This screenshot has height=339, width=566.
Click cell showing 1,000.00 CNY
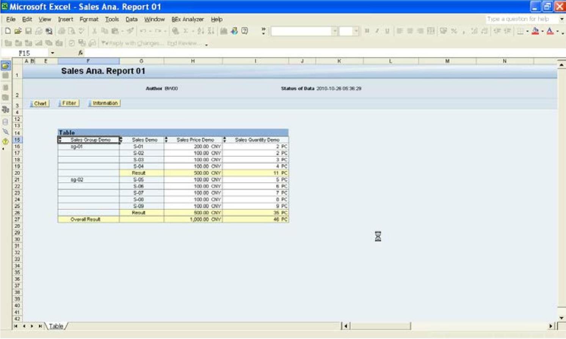click(193, 219)
